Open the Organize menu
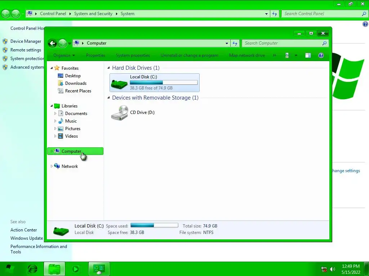 (64, 55)
